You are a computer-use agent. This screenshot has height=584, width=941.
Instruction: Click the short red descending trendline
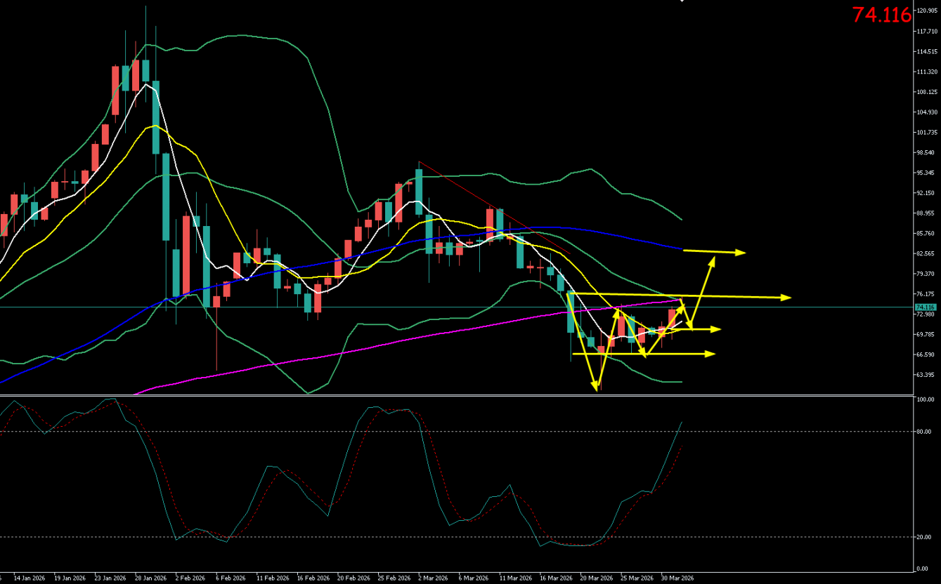point(492,207)
